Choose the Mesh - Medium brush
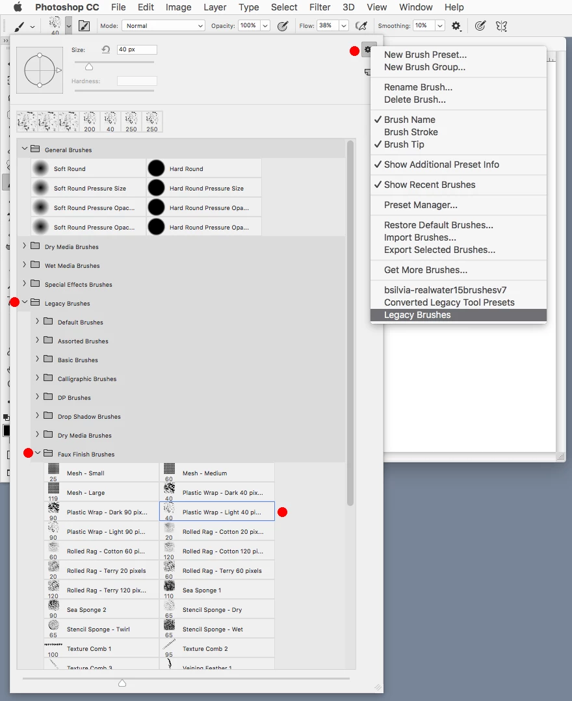The width and height of the screenshot is (572, 701). pyautogui.click(x=217, y=473)
